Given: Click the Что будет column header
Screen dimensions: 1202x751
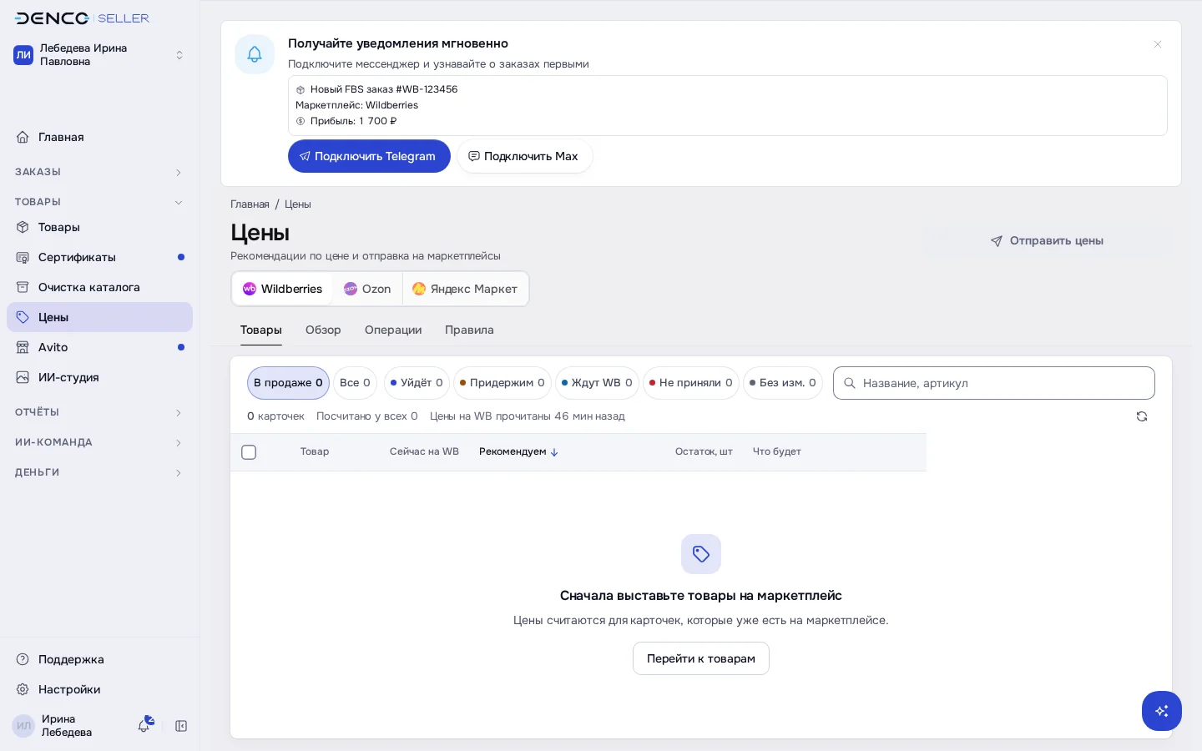Looking at the screenshot, I should (777, 451).
